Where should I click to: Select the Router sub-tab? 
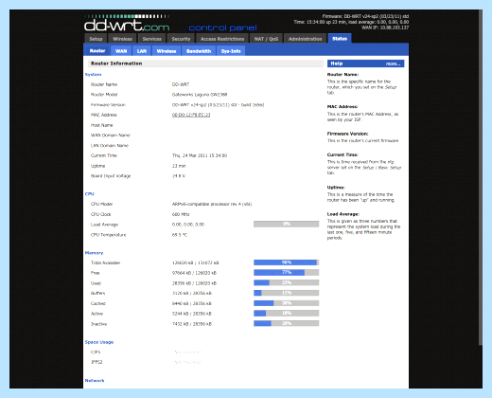97,51
